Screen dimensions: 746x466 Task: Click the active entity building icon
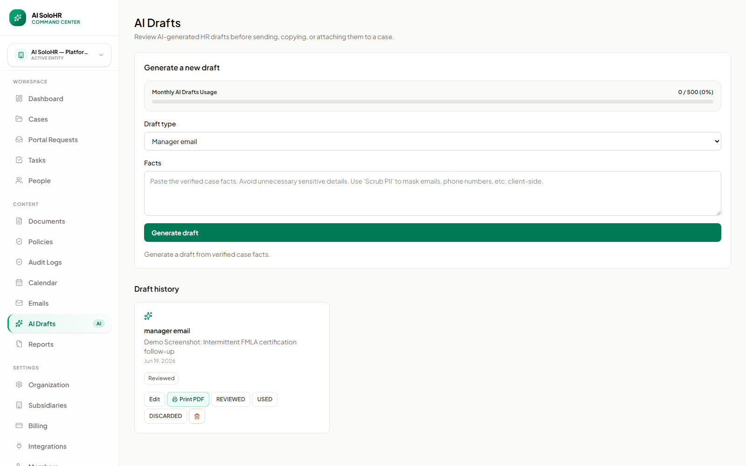click(x=21, y=55)
